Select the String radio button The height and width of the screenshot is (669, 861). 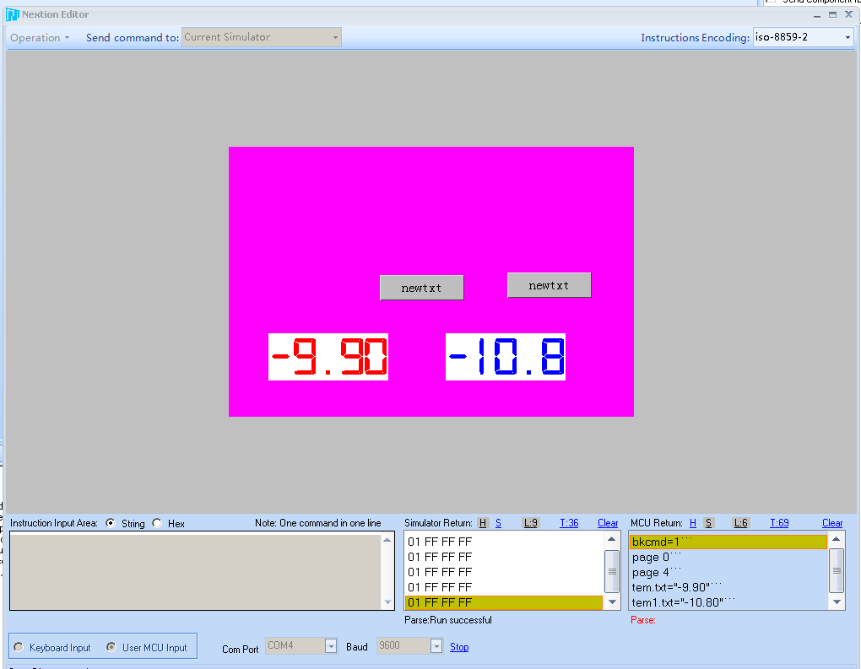coord(111,523)
